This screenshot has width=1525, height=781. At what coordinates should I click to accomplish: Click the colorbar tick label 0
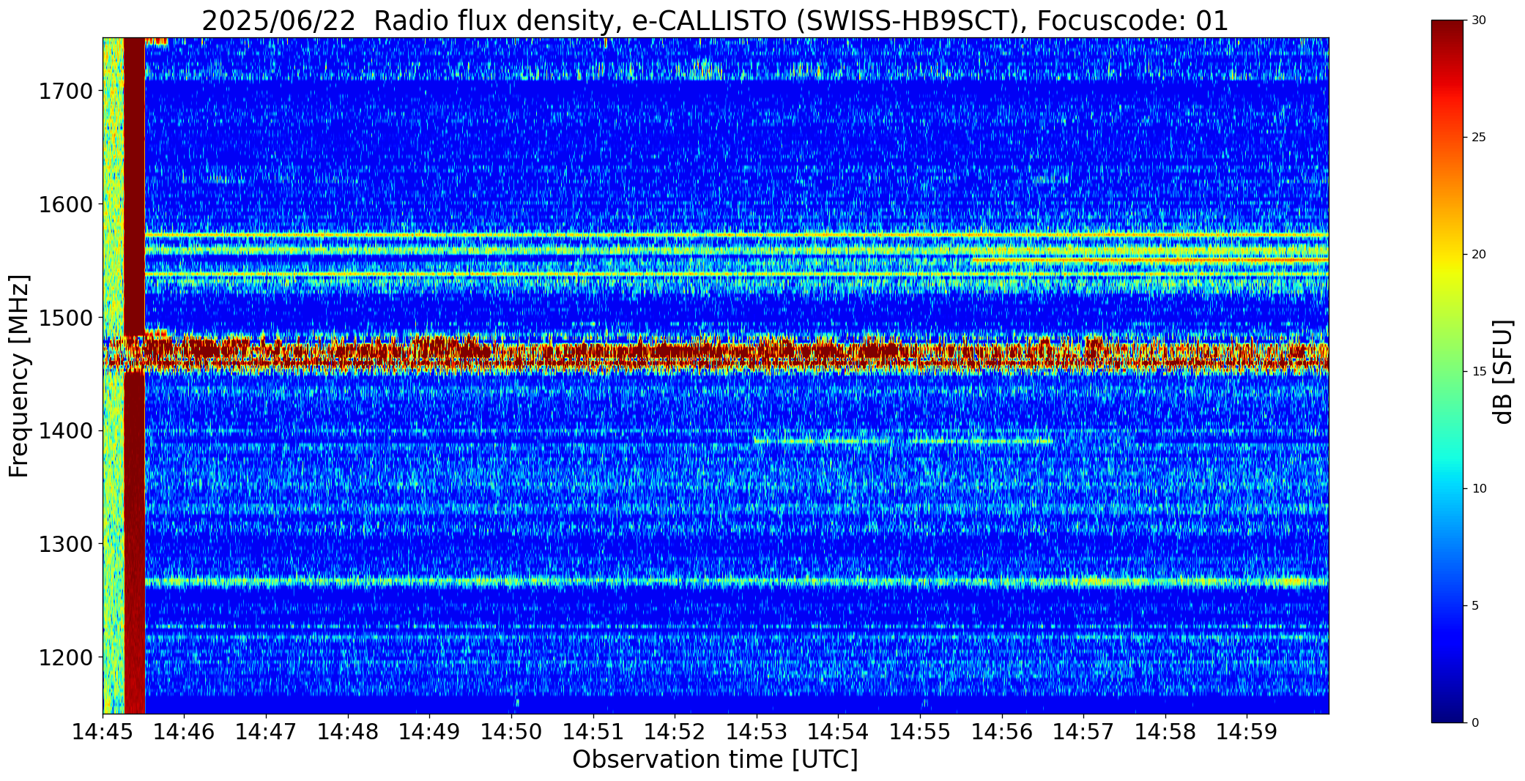click(x=1475, y=723)
